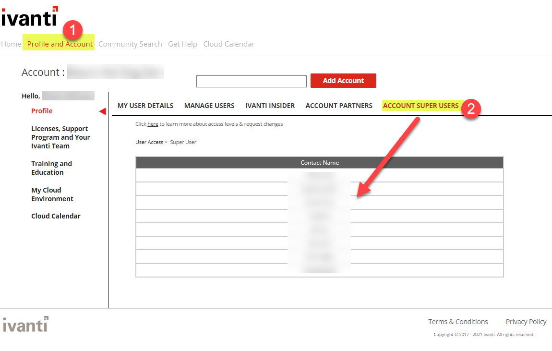Select Profile and Account in the navigation
The width and height of the screenshot is (552, 351).
(x=59, y=44)
